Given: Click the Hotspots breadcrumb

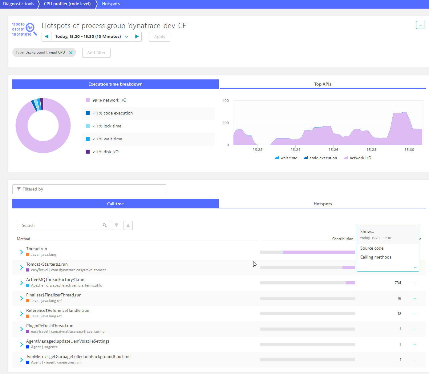Looking at the screenshot, I should point(111,4).
